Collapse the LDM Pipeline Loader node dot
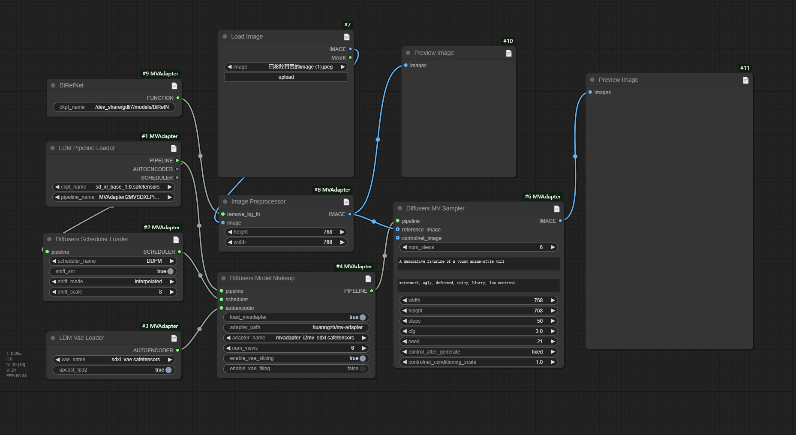 point(53,148)
